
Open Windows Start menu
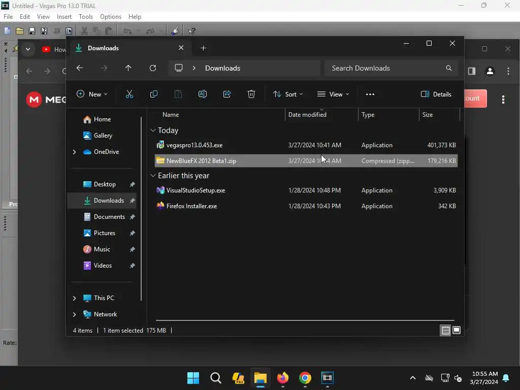coord(193,378)
